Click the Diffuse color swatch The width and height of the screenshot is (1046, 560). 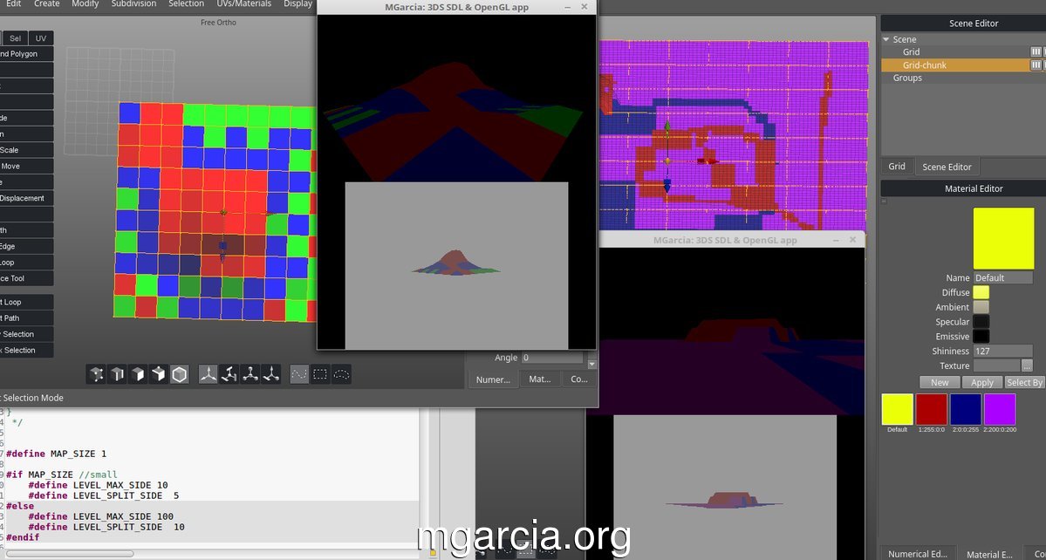[981, 293]
